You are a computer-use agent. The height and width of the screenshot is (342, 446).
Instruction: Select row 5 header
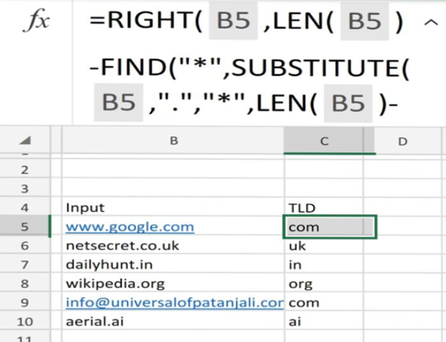click(25, 227)
